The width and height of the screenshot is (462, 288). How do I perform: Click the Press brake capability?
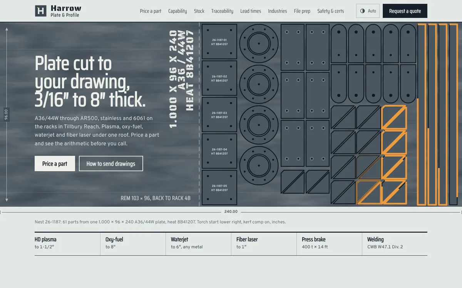[329, 244]
